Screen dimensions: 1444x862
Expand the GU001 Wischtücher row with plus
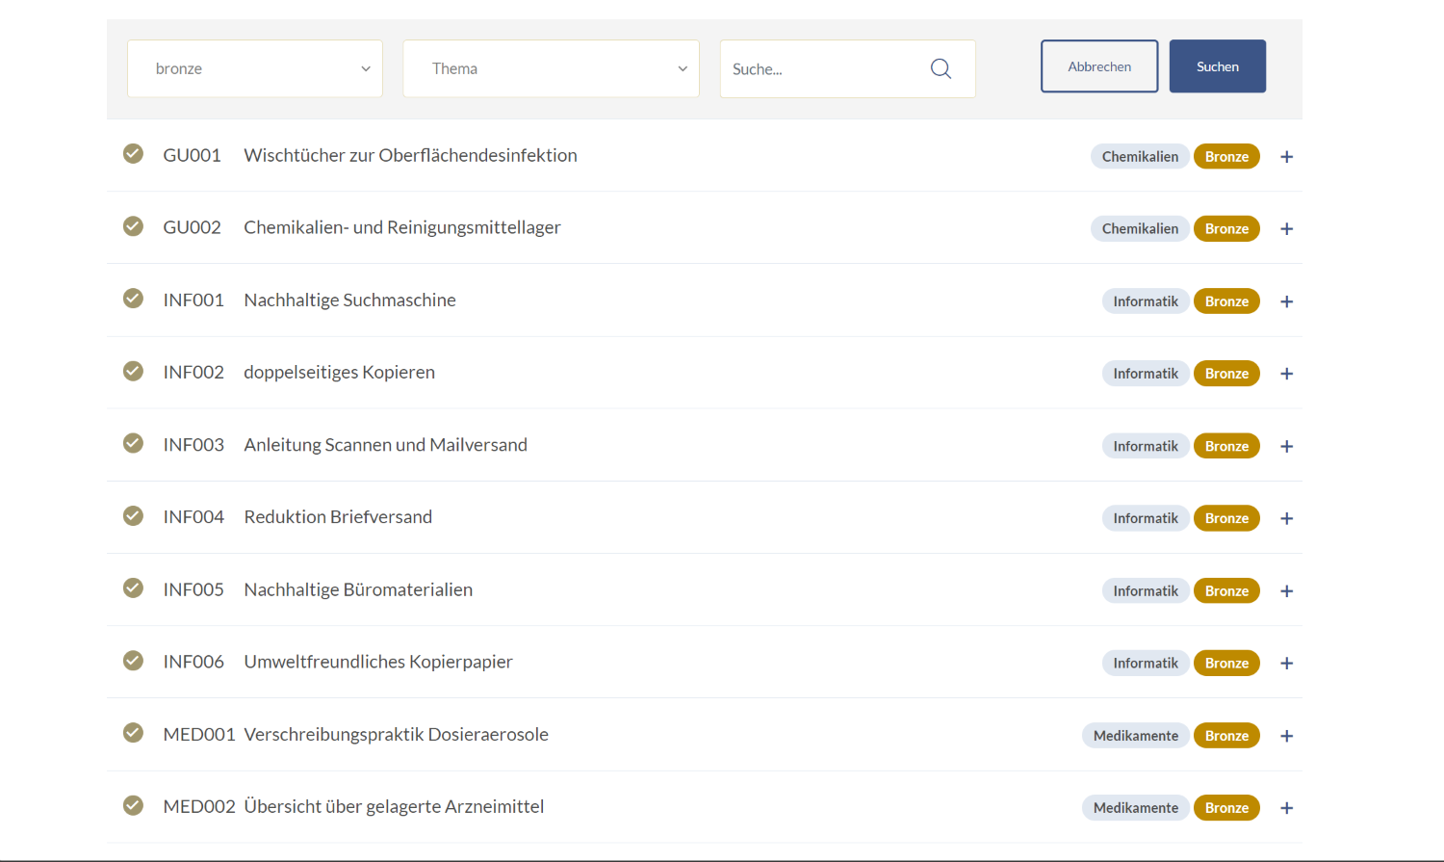pos(1286,157)
